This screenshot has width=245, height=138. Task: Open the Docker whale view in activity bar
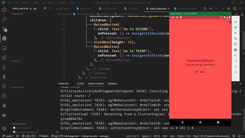(x=4, y=115)
